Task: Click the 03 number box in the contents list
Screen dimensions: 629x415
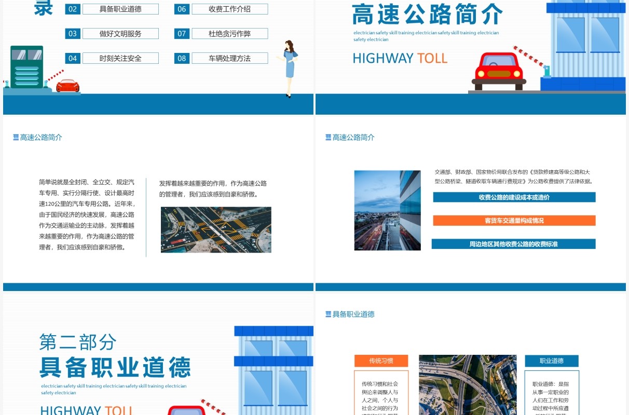Action: click(x=73, y=34)
